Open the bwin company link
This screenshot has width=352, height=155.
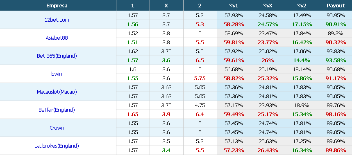[57, 74]
